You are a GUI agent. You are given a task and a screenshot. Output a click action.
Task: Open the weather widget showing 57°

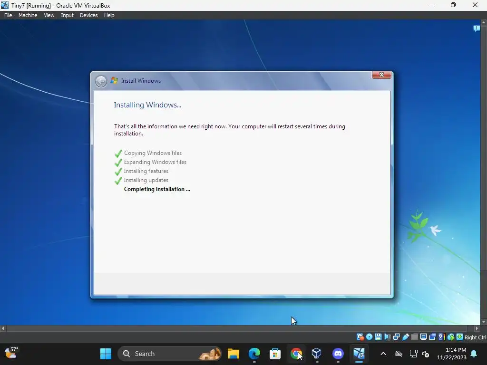coord(11,353)
